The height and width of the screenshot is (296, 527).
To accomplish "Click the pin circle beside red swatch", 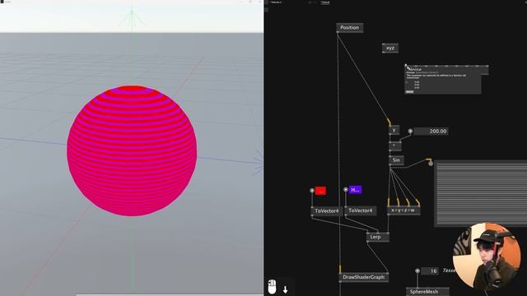I will (312, 191).
